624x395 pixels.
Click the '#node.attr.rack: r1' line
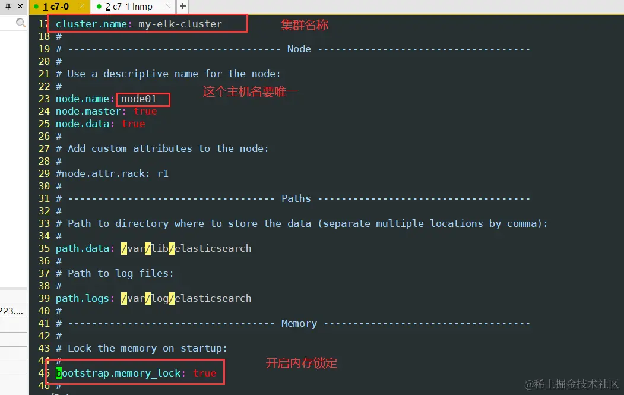(x=112, y=173)
